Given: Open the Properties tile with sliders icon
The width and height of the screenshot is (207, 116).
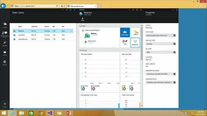Looking at the screenshot, I should 135,43.
